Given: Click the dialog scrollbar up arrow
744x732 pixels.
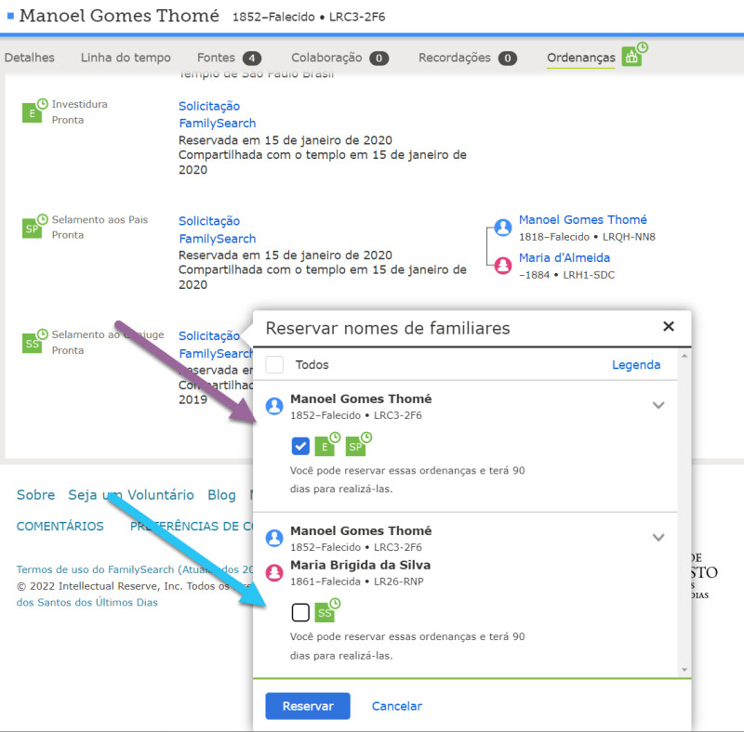Looking at the screenshot, I should click(x=684, y=356).
